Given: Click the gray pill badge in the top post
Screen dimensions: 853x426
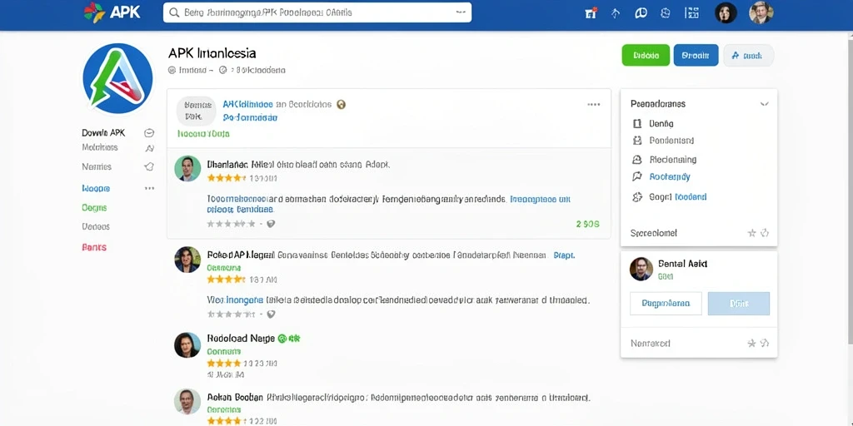Looking at the screenshot, I should pyautogui.click(x=196, y=111).
